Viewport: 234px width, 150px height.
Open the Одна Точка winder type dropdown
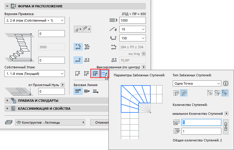[197, 84]
